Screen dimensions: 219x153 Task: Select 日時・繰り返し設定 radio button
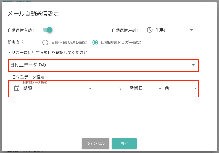(45, 43)
